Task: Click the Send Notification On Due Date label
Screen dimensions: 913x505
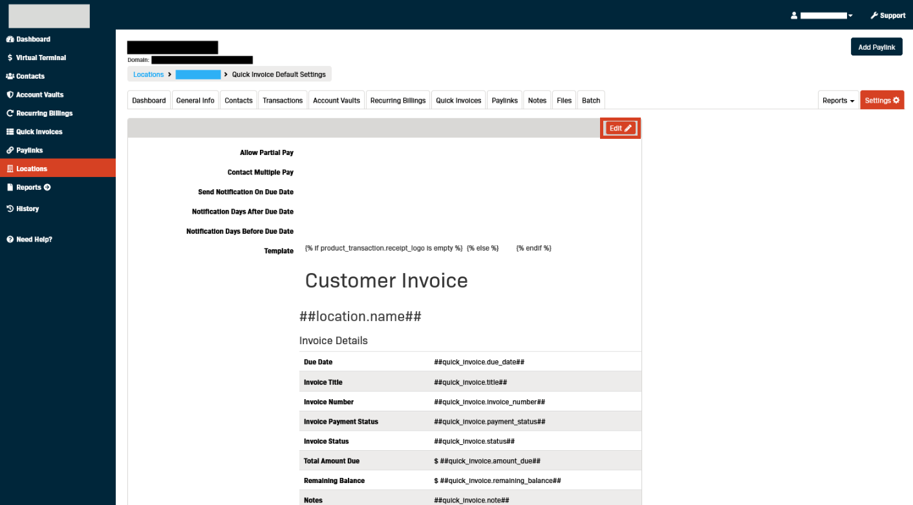Action: pos(246,192)
